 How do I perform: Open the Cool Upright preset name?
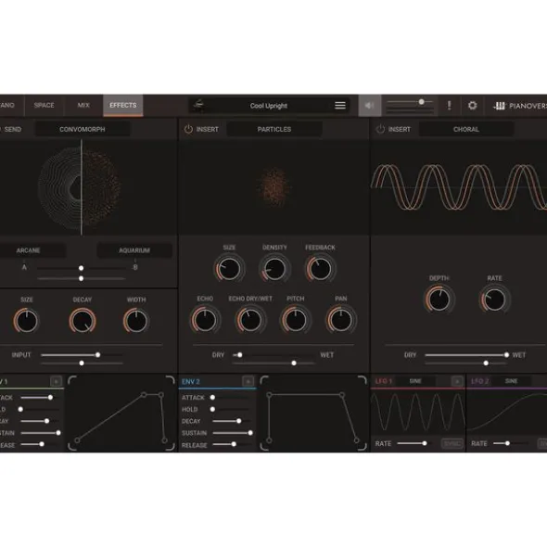tap(269, 106)
